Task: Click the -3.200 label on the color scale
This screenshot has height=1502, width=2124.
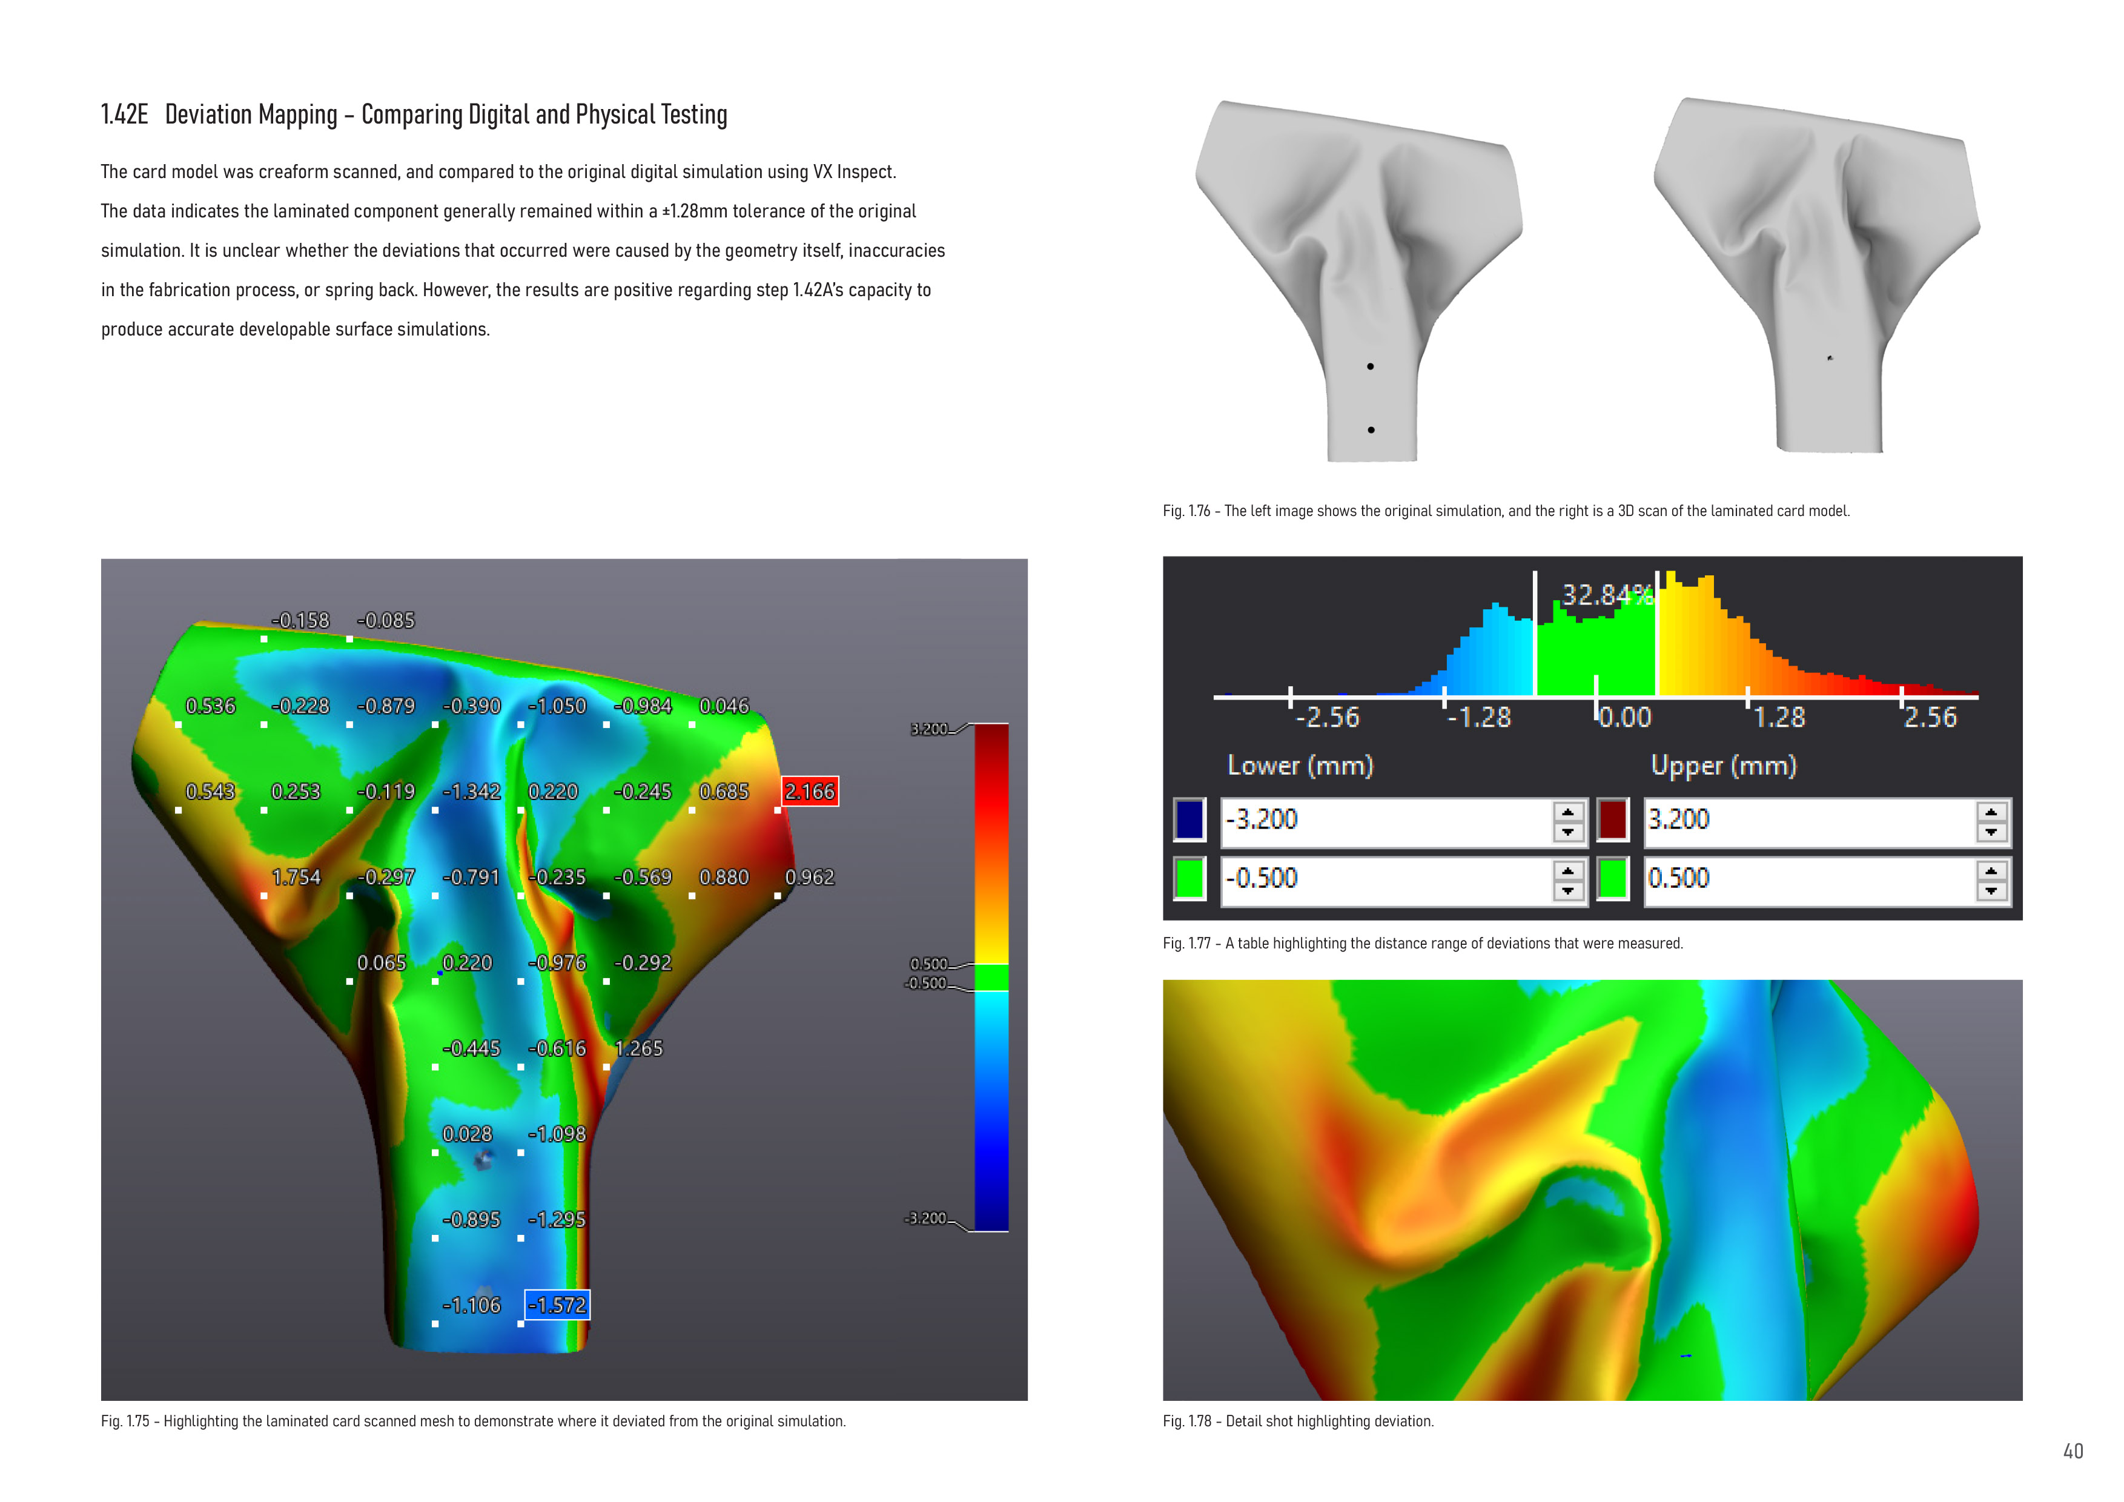Action: coord(925,1218)
